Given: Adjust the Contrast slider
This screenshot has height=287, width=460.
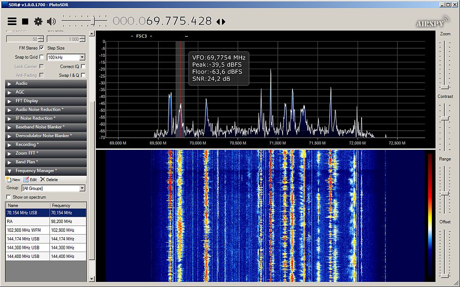Looking at the screenshot, I should [445, 118].
